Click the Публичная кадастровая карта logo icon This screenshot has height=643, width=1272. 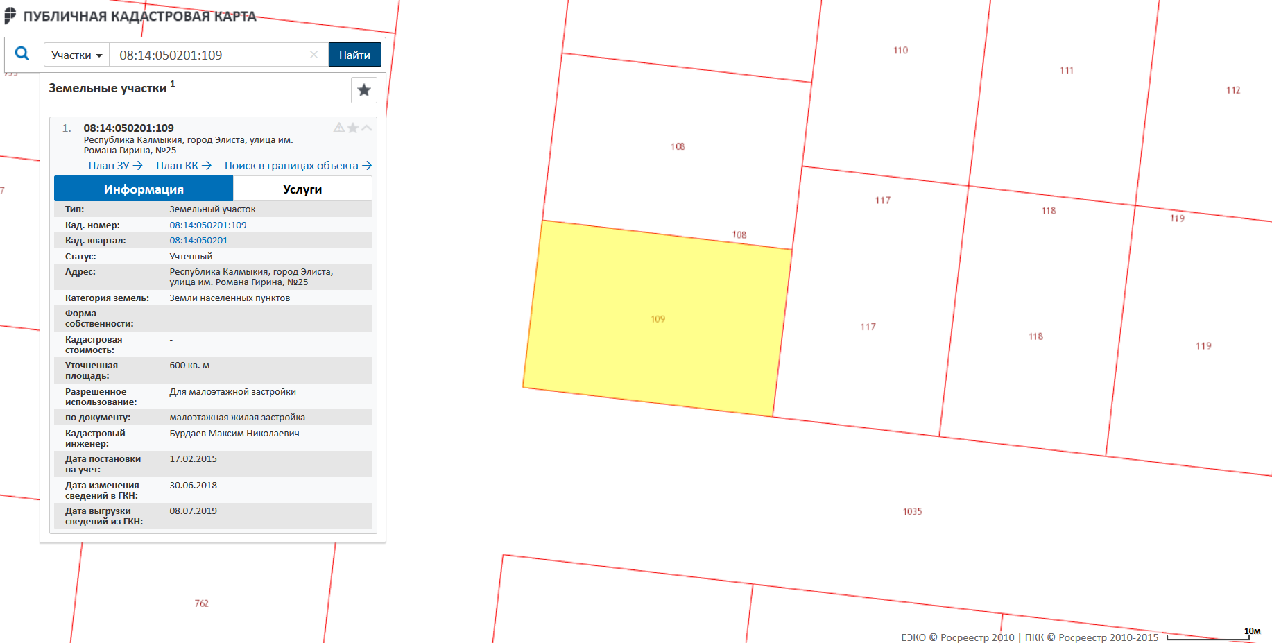tap(10, 16)
